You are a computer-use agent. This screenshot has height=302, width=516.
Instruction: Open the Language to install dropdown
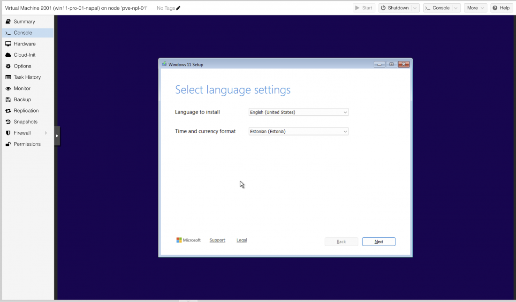click(x=298, y=112)
